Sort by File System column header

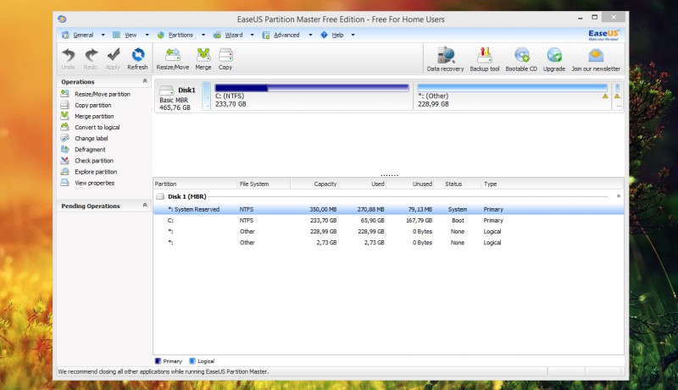pos(264,184)
